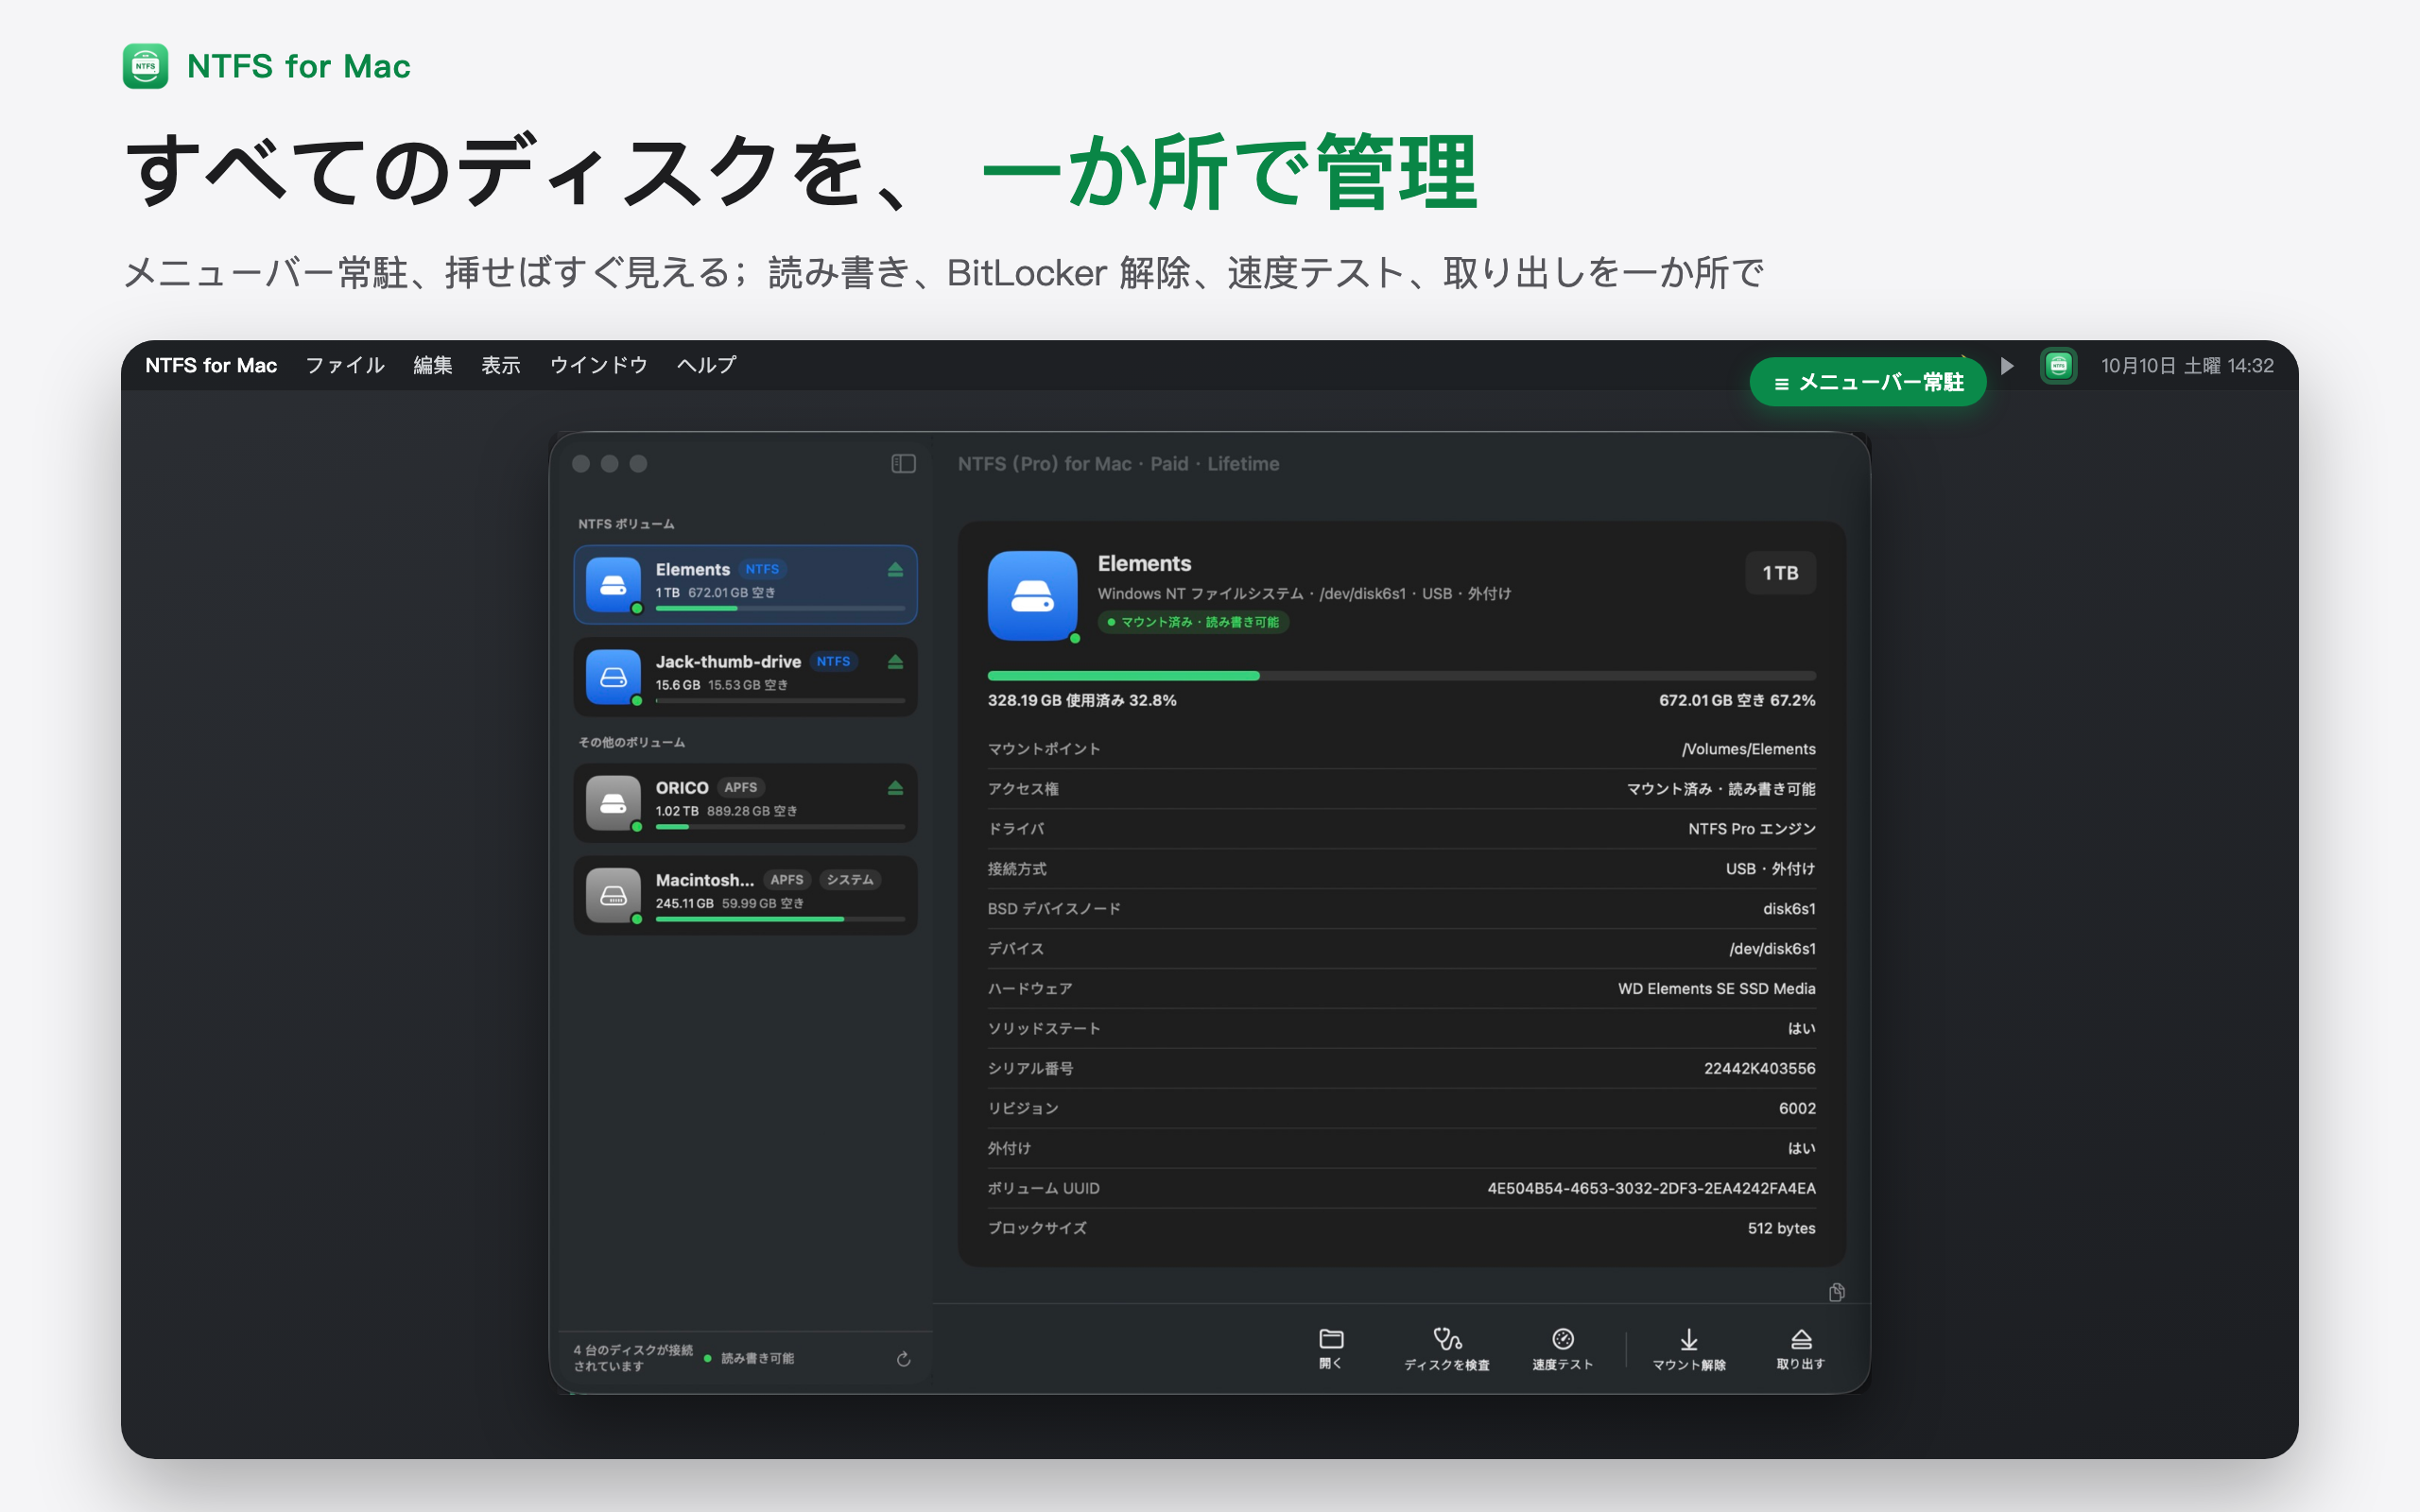The image size is (2420, 1512).
Task: Click the /Volumes/Elements mount point value
Action: click(x=1748, y=749)
